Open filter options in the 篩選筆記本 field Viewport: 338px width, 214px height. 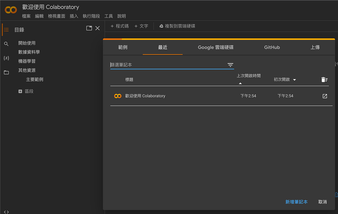pos(230,65)
